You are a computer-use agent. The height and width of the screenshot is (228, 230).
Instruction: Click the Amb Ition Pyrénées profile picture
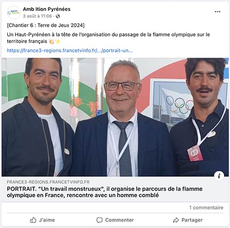point(14,12)
